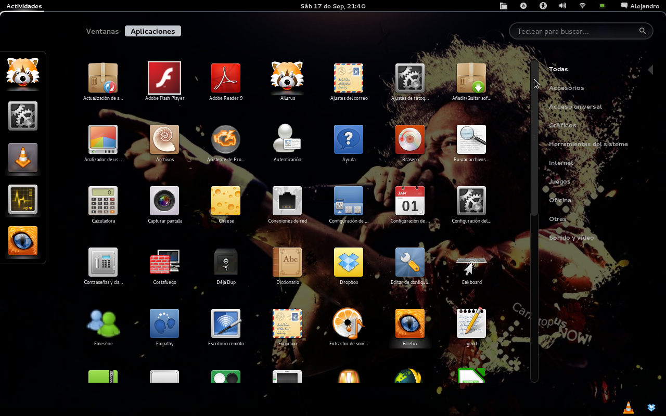Open Contraseñas y claves app
This screenshot has width=666, height=416.
[x=103, y=262]
